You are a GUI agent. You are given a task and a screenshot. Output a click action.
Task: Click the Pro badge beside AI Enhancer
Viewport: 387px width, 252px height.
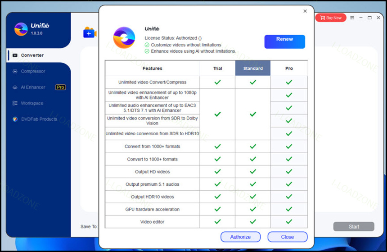[x=60, y=87]
